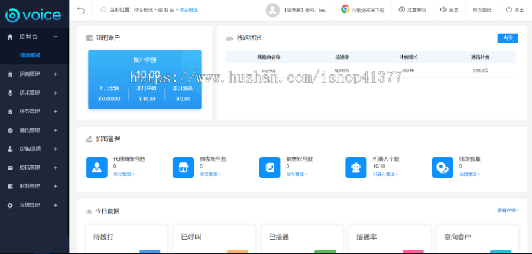
Task: Click the 线路数量 gear icon
Action: [443, 167]
